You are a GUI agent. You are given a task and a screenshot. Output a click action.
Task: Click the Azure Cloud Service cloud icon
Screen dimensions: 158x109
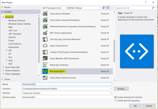pyautogui.click(x=45, y=46)
